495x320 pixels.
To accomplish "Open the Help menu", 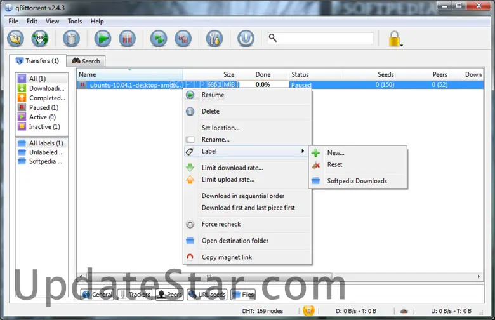I will pyautogui.click(x=97, y=21).
